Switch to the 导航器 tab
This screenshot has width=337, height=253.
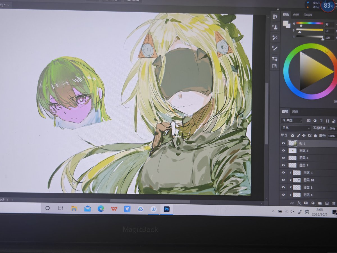[308, 15]
